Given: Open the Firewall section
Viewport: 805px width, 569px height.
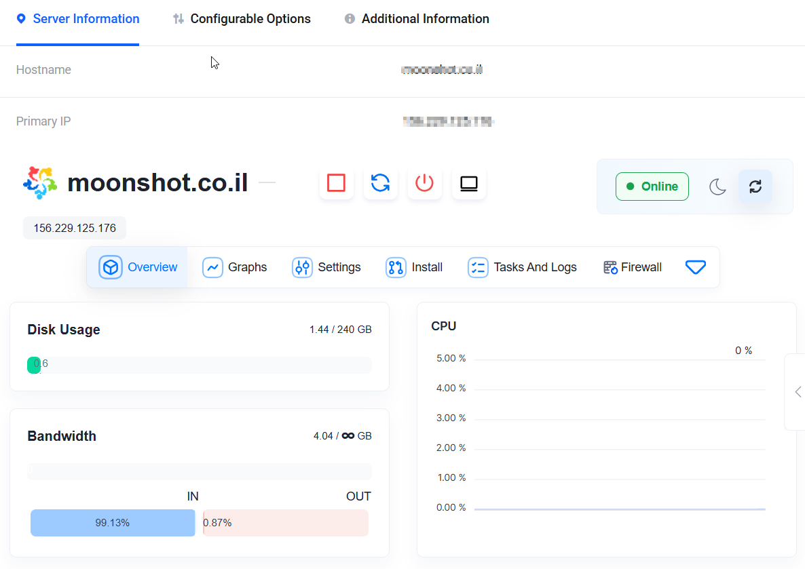Looking at the screenshot, I should tap(633, 267).
